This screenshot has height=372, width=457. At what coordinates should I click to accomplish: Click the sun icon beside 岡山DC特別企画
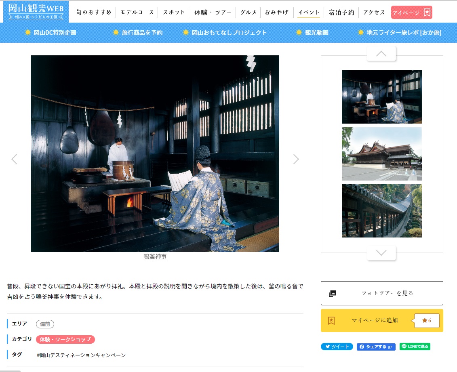click(x=28, y=32)
